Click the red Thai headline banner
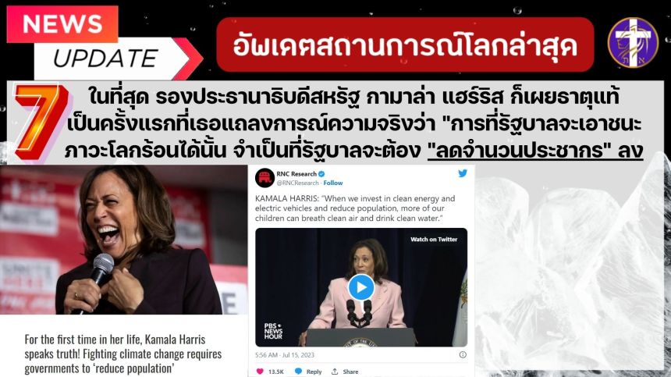The width and height of the screenshot is (671, 377). click(x=405, y=44)
